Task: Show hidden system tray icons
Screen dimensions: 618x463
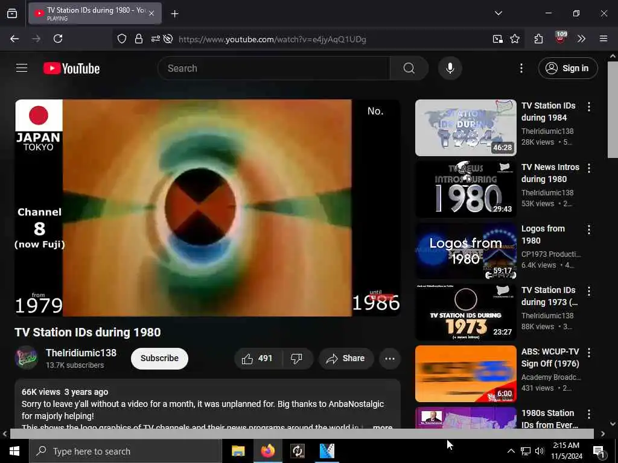Action: tap(511, 451)
